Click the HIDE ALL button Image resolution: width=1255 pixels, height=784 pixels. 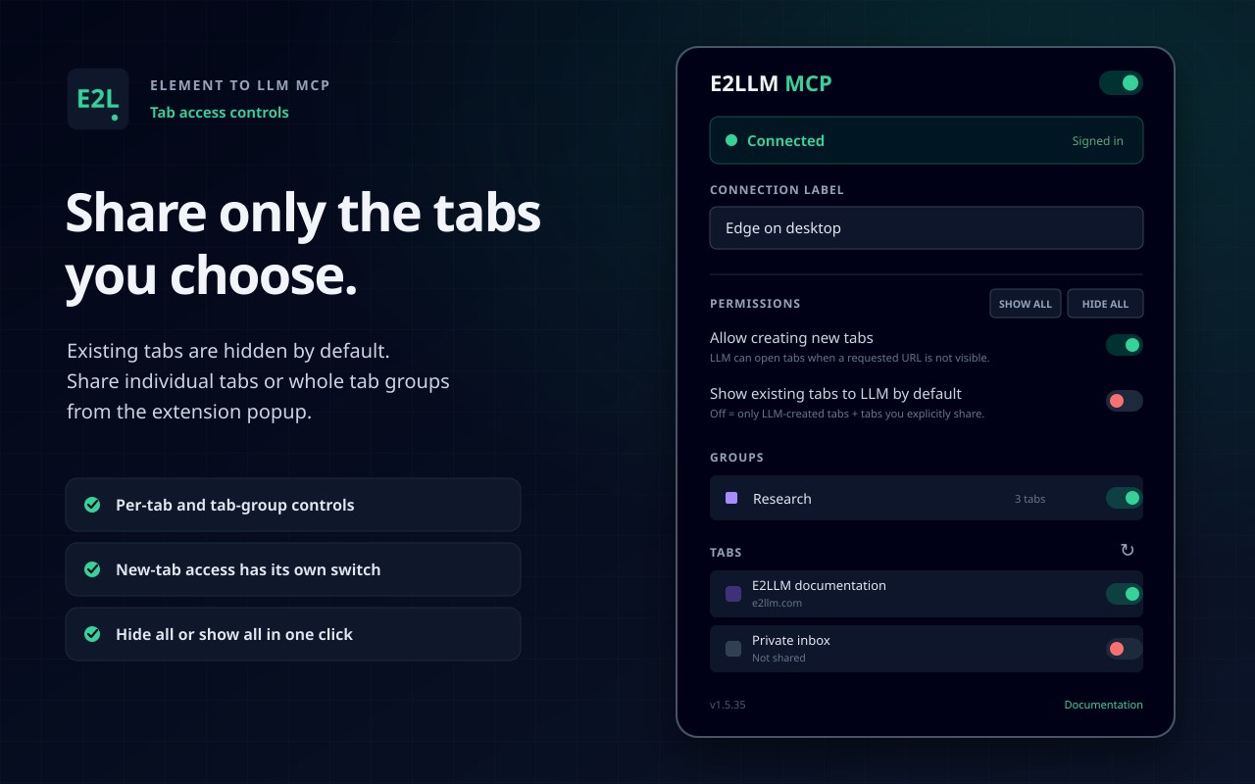[x=1105, y=304]
